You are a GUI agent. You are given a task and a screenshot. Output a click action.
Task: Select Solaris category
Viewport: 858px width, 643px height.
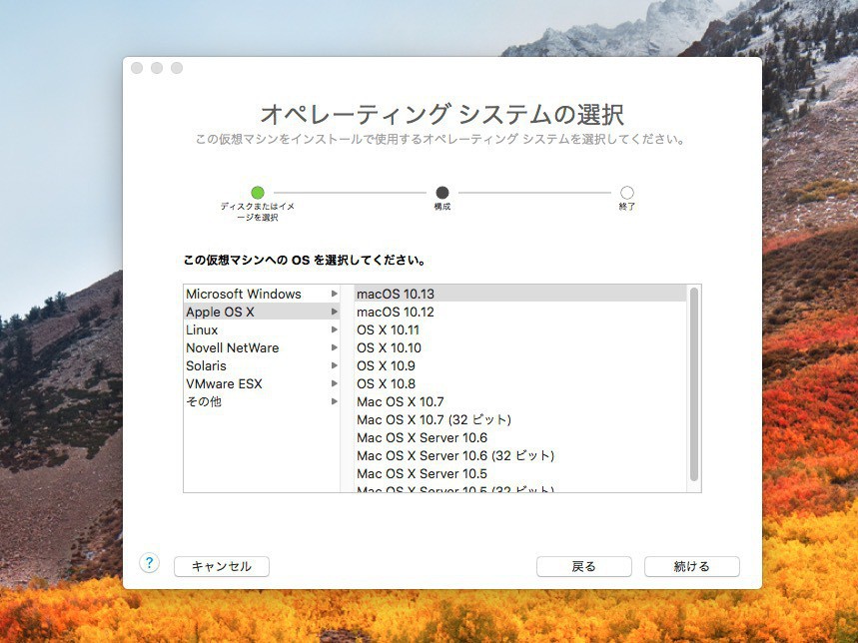point(262,365)
